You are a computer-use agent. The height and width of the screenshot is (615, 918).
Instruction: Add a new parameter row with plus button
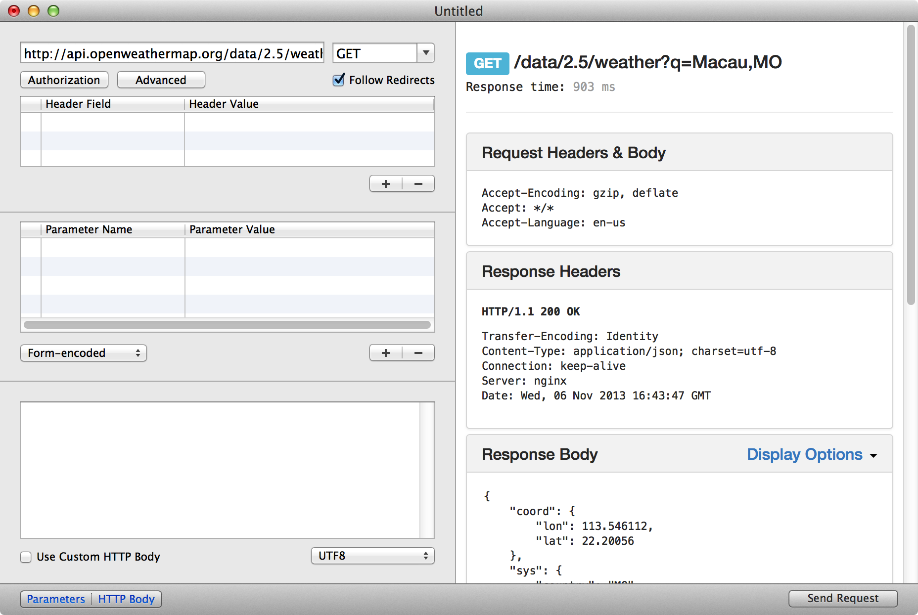tap(386, 353)
